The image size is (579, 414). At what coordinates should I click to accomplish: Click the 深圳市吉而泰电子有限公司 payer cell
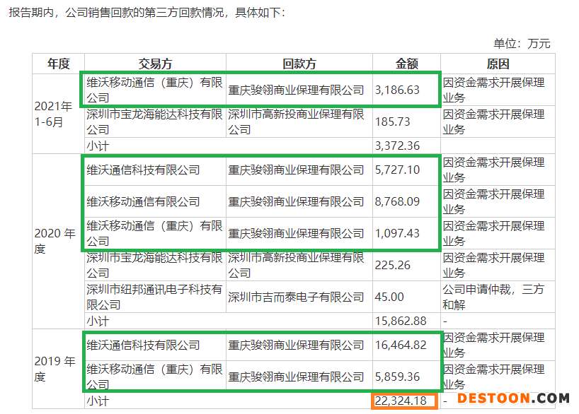click(296, 297)
